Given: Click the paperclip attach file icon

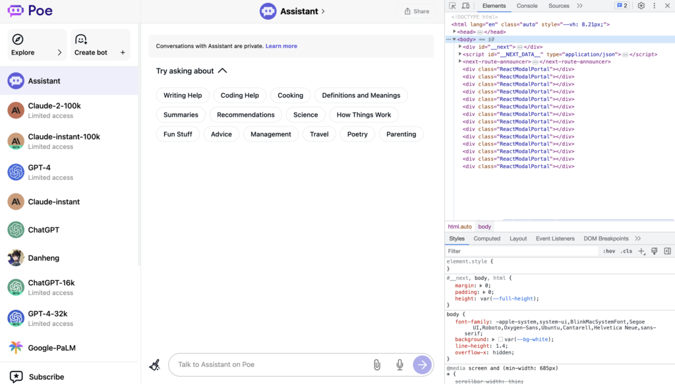Looking at the screenshot, I should [x=377, y=365].
